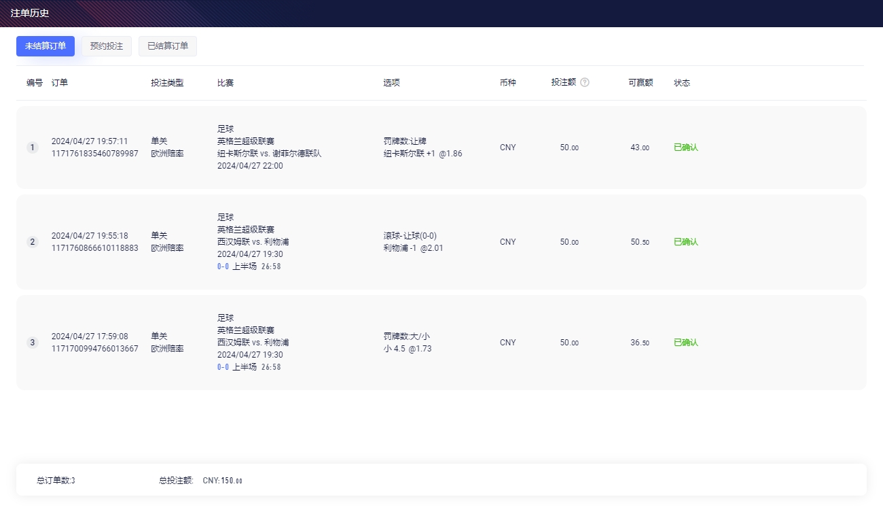Select the 未结算订单 tab
883x516 pixels.
[46, 46]
